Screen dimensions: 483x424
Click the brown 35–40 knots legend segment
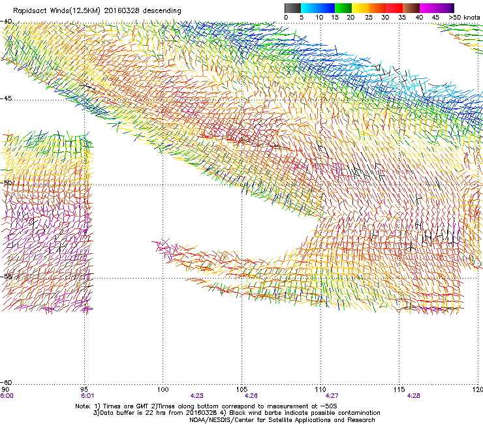tap(411, 8)
